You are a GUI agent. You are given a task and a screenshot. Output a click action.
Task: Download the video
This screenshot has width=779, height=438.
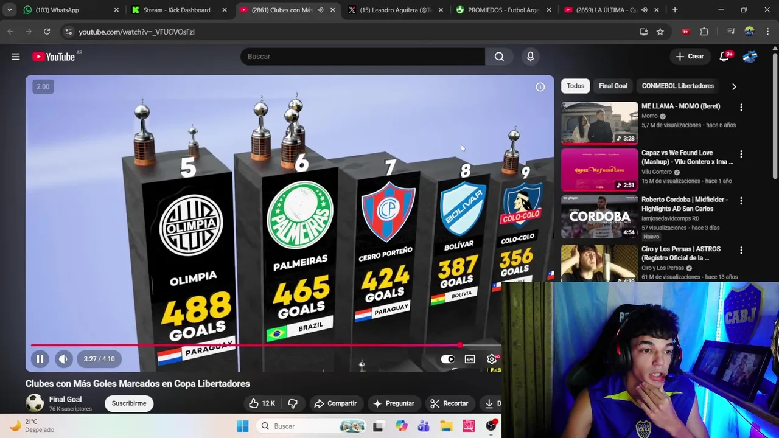click(x=491, y=403)
